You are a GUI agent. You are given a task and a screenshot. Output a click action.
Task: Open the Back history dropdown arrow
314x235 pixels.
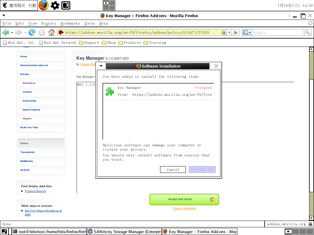point(12,32)
